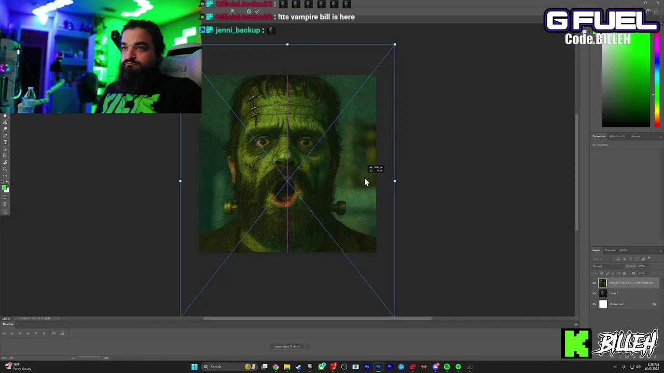Select the Type tool

[5, 142]
